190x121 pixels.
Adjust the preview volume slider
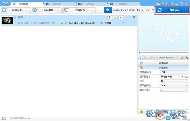point(166,57)
